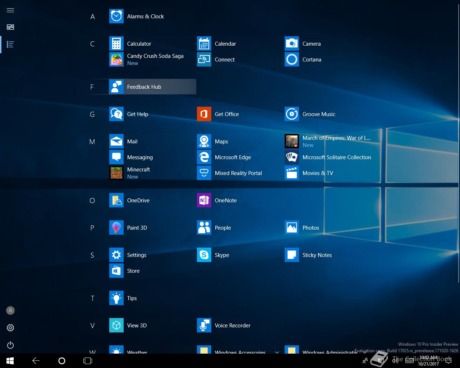Open the People tray icon

[365, 361]
